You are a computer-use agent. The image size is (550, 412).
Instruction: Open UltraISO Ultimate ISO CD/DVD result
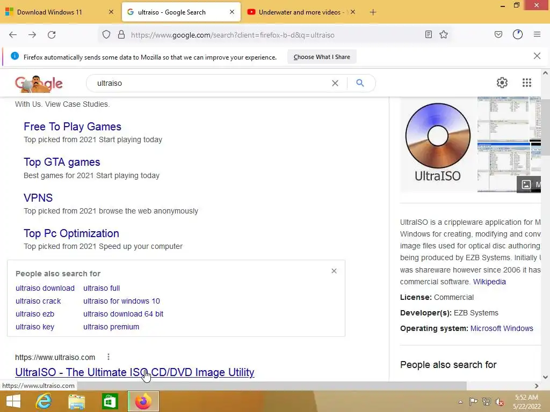(x=135, y=372)
